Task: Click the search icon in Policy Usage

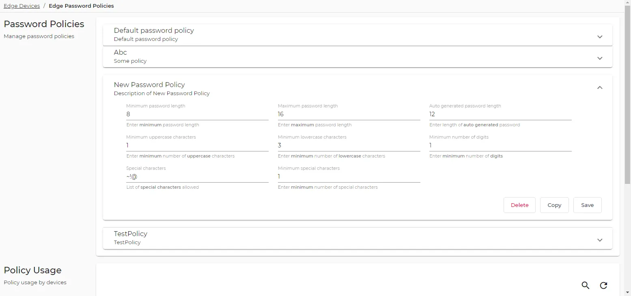Action: [x=585, y=285]
